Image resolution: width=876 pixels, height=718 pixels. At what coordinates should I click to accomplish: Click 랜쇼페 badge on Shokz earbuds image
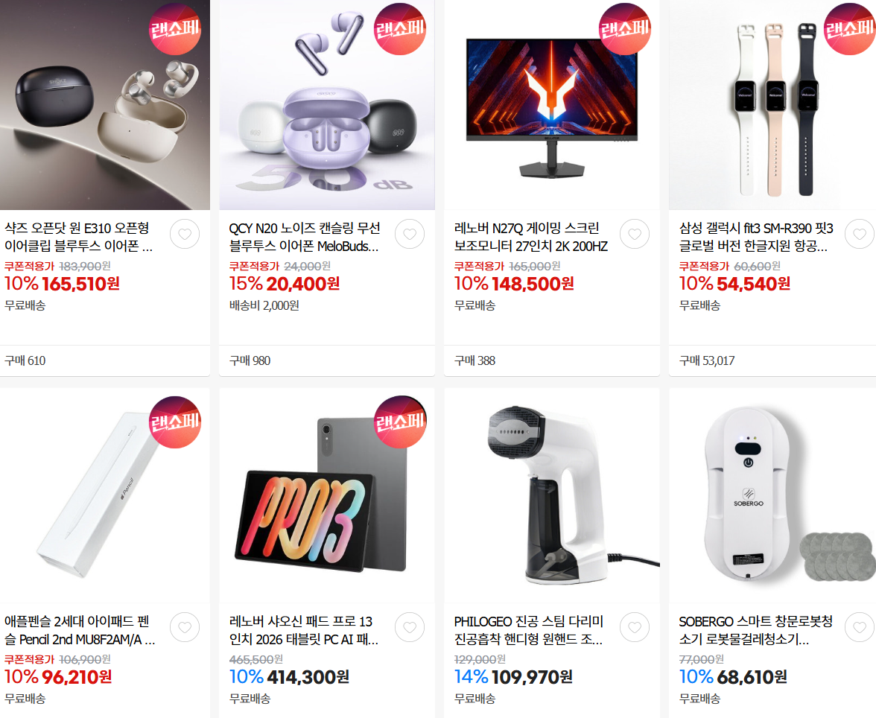(175, 29)
